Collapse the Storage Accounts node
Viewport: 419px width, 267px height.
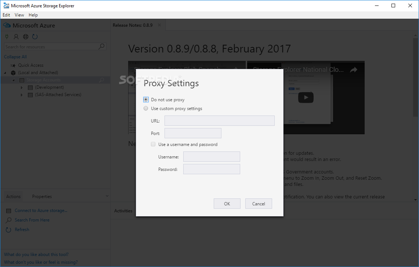click(x=13, y=80)
